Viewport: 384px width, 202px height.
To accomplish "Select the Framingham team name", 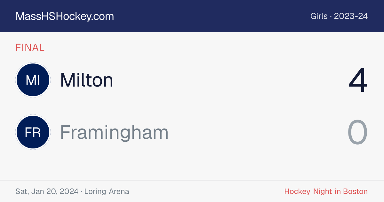I will click(x=114, y=132).
